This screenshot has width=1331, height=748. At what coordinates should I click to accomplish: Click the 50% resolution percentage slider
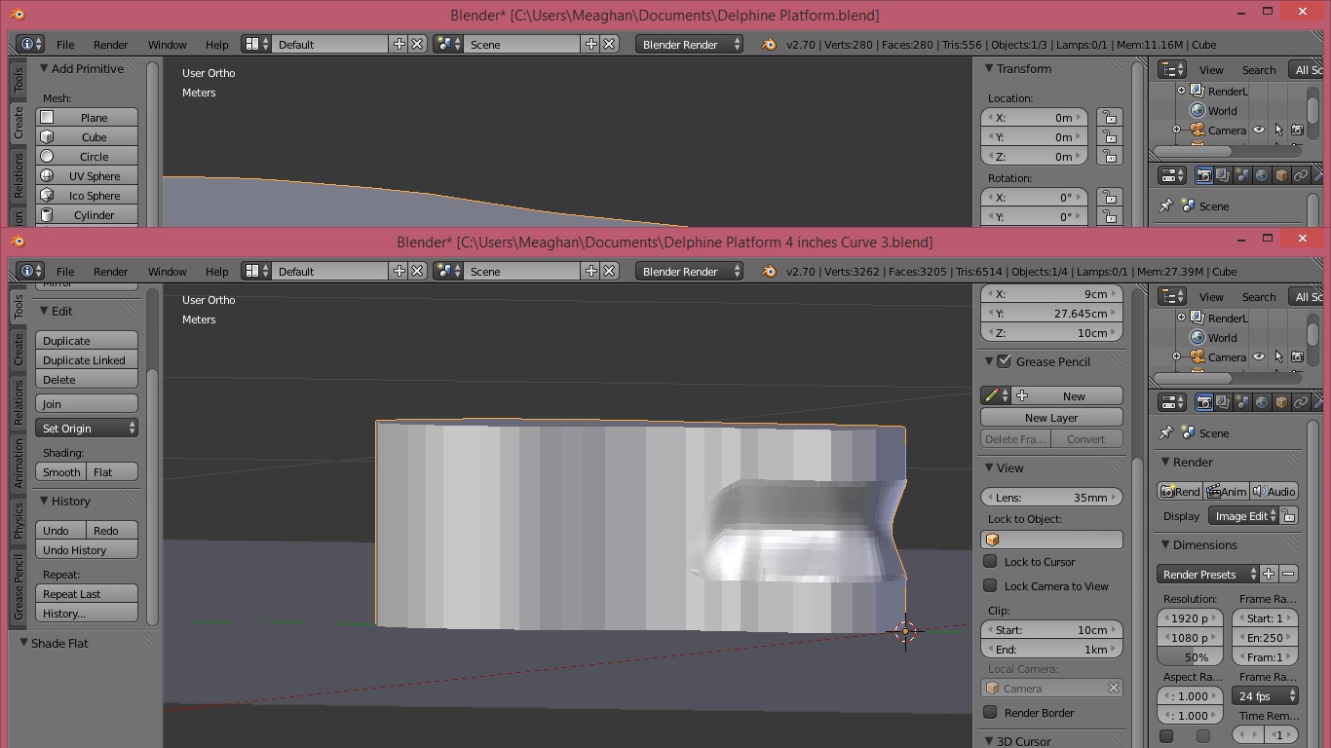pyautogui.click(x=1191, y=657)
